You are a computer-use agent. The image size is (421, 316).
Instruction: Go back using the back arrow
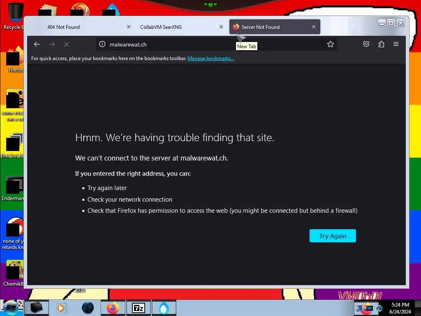37,44
